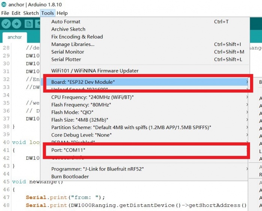This screenshot has height=211, width=262.
Task: Expand Flash Size "4MB (32Mb)" submenu
Action: [145, 120]
